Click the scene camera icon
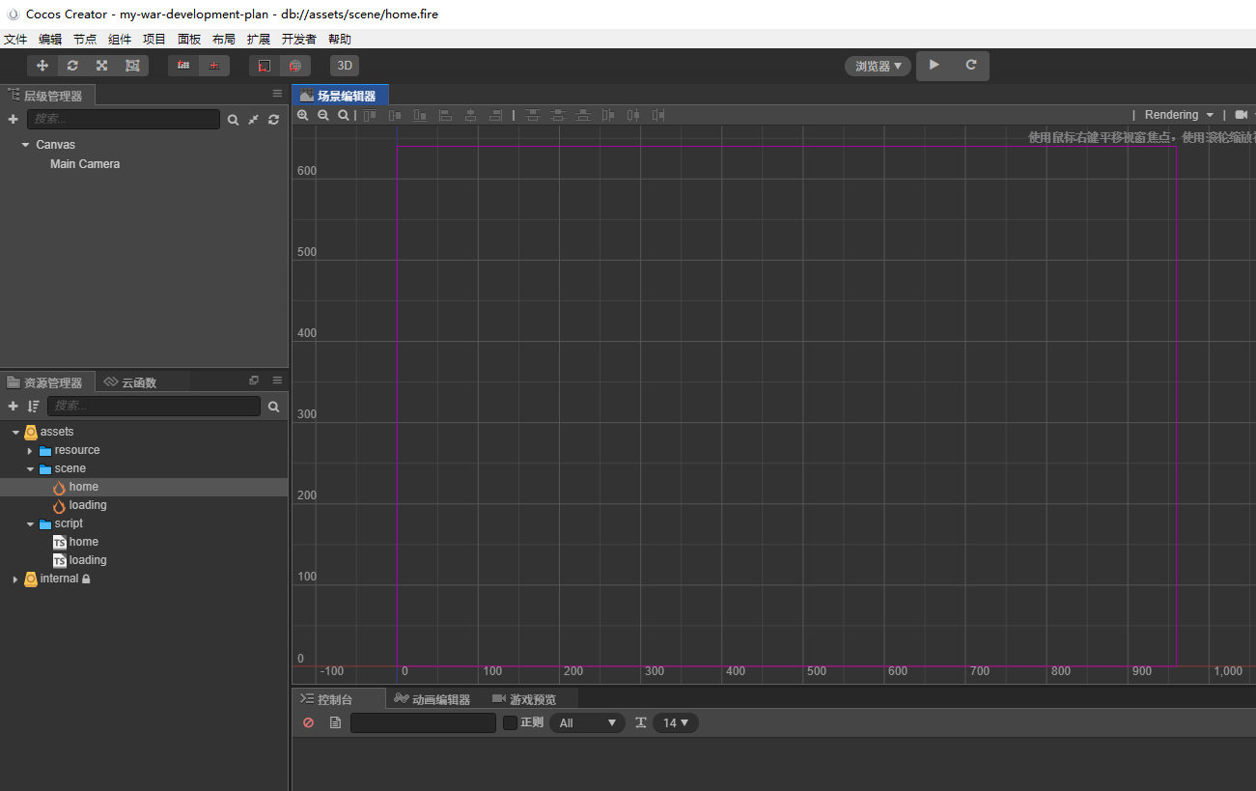This screenshot has height=791, width=1256. 1242,115
